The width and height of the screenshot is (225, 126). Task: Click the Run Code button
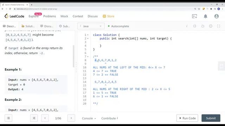click(x=187, y=118)
